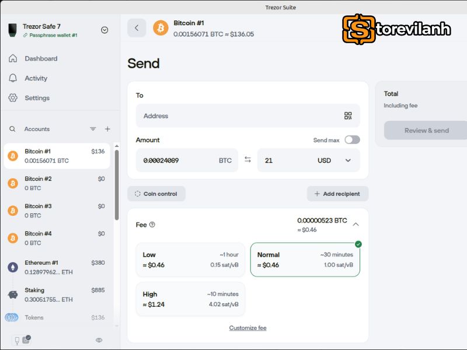Open the accounts filter icon
This screenshot has width=467, height=350.
click(93, 129)
